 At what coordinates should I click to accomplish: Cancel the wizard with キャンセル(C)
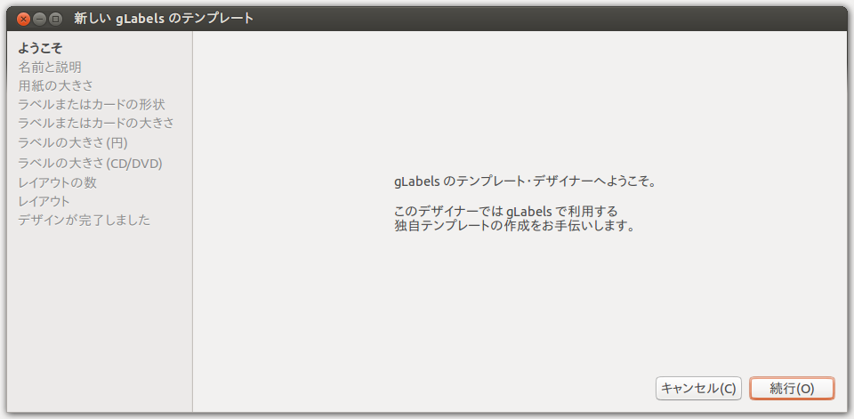pyautogui.click(x=699, y=389)
